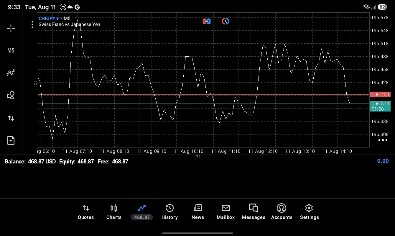This screenshot has height=236, width=395.
Task: Open the trade arrows icon in sidebar
Action: (x=11, y=118)
